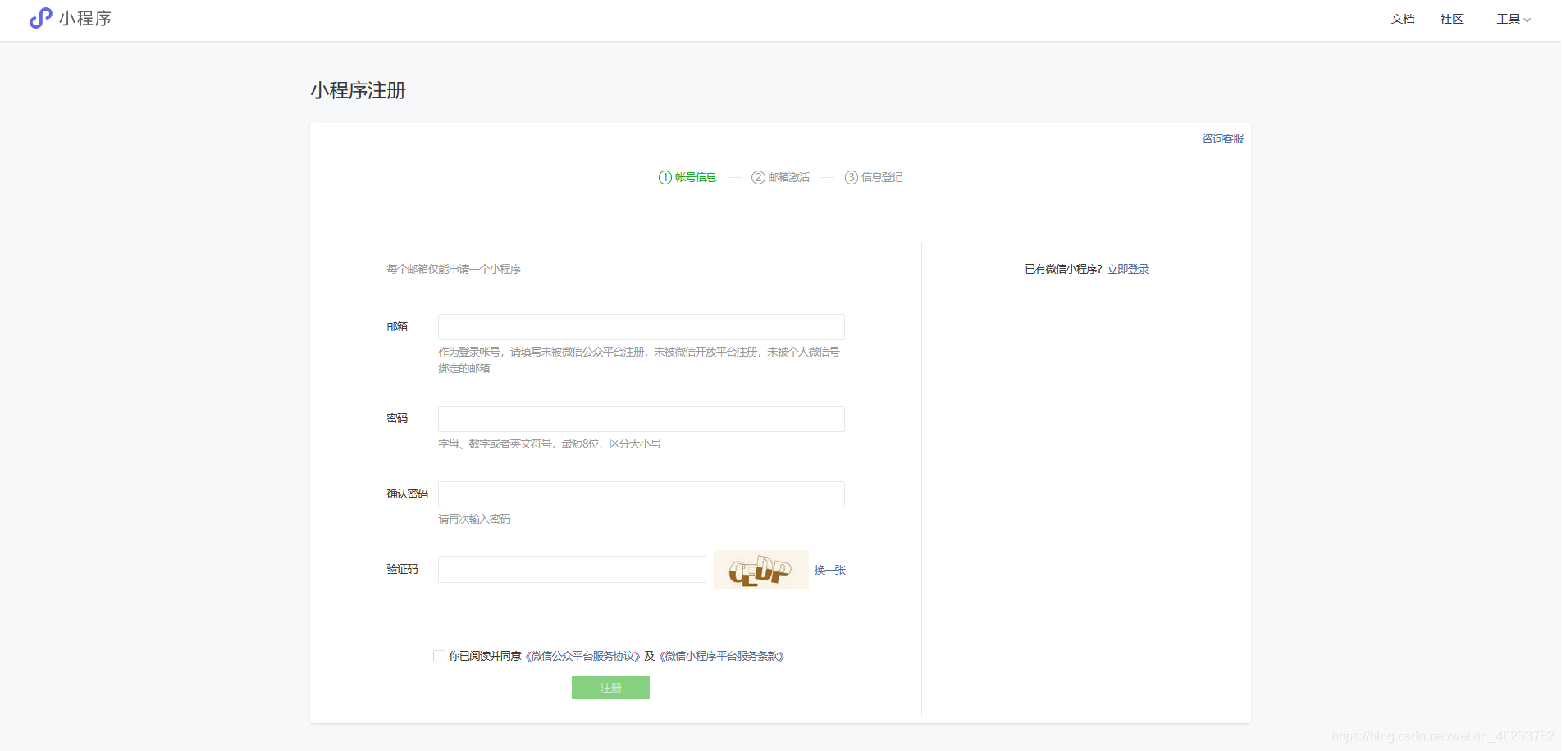Click the green 注册 button
Viewport: 1562px width, 751px height.
point(610,688)
